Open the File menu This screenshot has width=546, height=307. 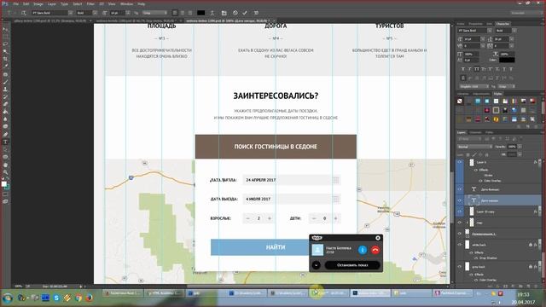click(15, 3)
